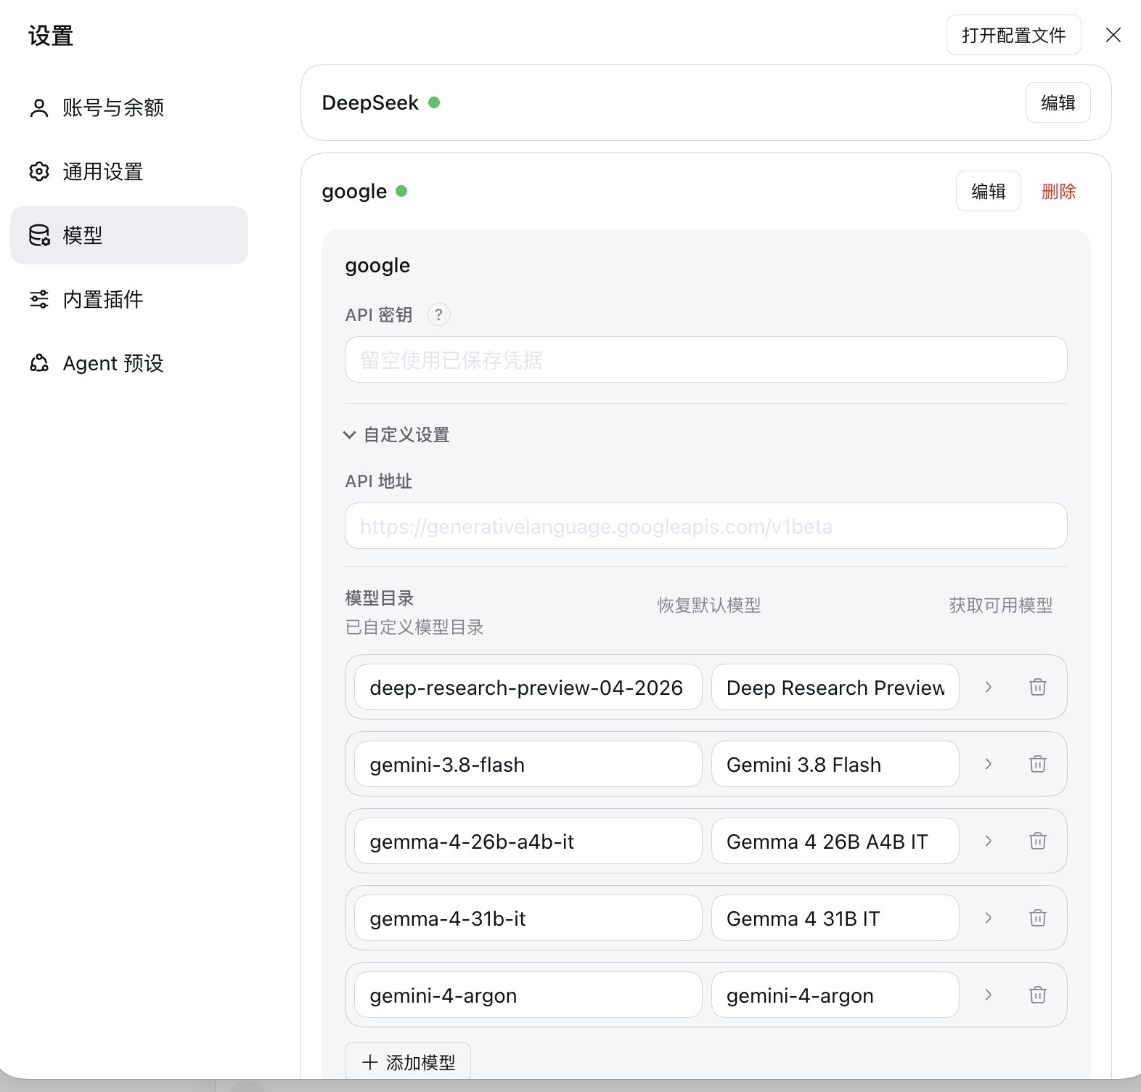Click the Gemma 4 26B A4B IT name field
The height and width of the screenshot is (1092, 1141).
(835, 841)
